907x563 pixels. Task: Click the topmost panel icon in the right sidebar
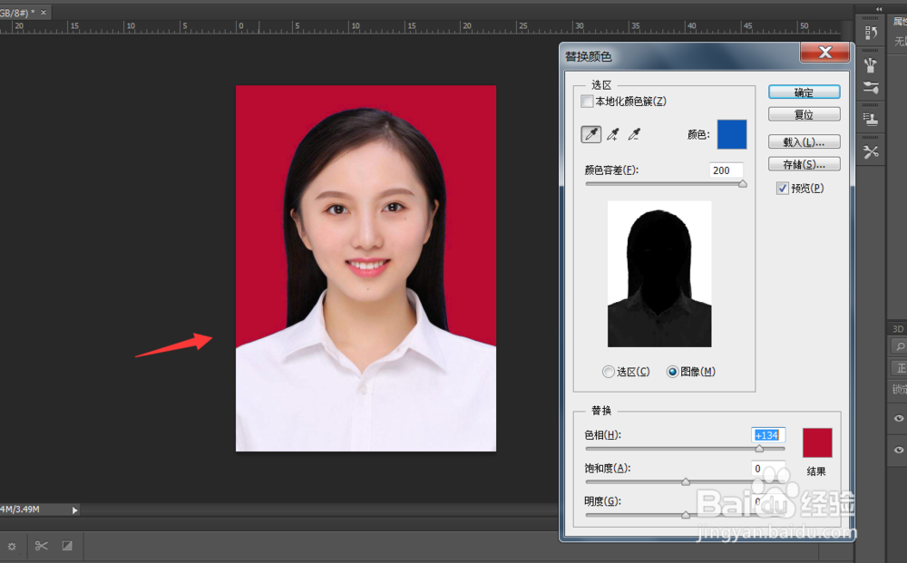coord(870,30)
